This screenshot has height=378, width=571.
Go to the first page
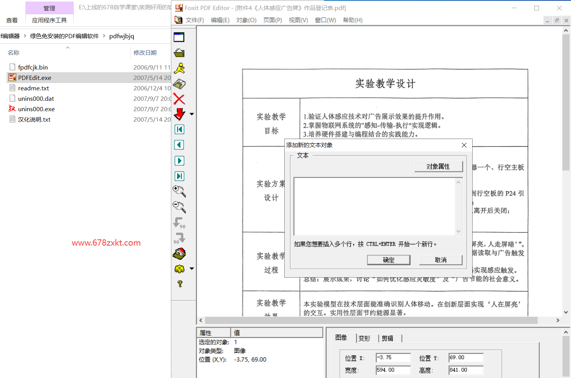tap(179, 129)
